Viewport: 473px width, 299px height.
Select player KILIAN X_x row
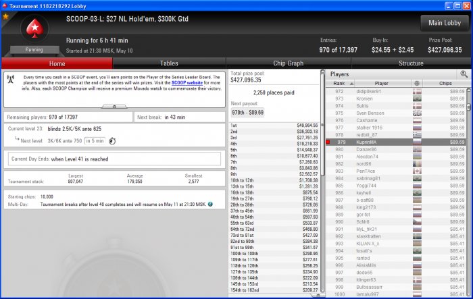click(x=396, y=243)
